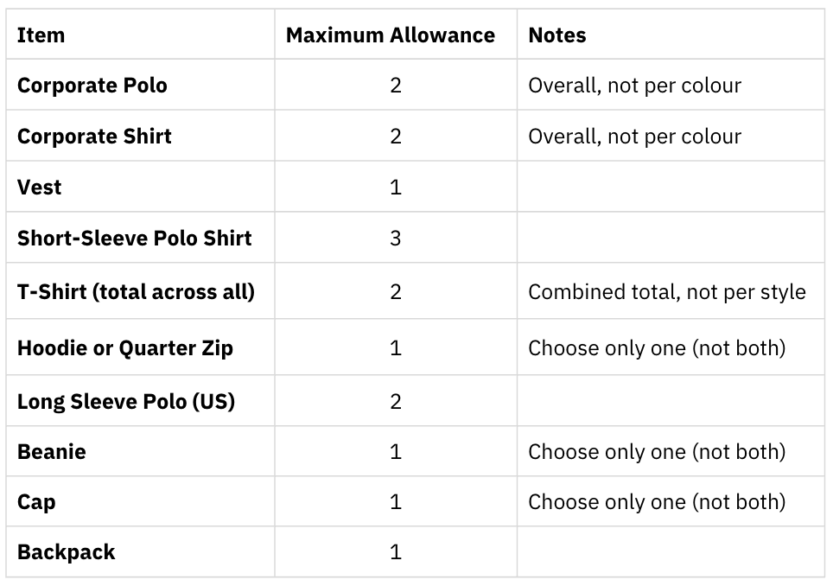Click the Cap row's "Choose only one" note

pos(657,501)
